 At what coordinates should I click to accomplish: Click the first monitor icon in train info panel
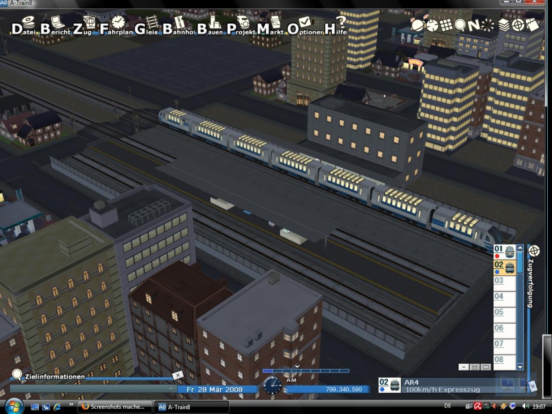pyautogui.click(x=508, y=383)
